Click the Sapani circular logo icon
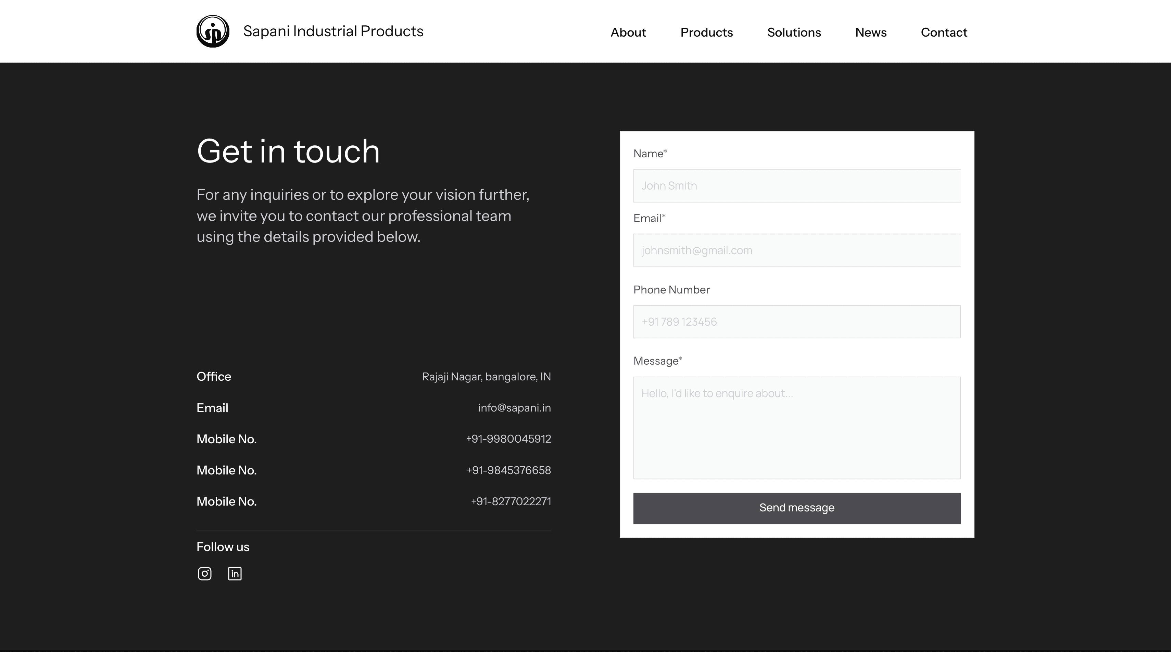This screenshot has height=652, width=1171. click(x=213, y=31)
